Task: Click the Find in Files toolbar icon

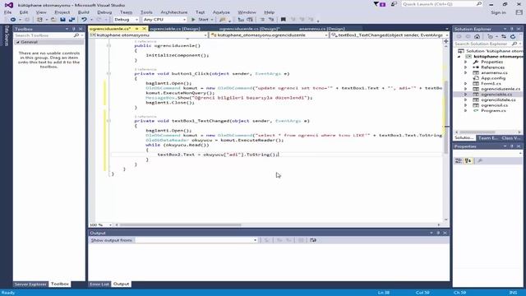Action: 223,20
